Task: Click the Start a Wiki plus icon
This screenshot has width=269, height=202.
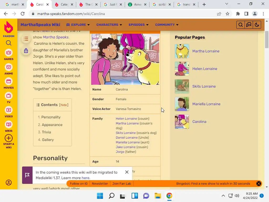Action: pos(9,138)
